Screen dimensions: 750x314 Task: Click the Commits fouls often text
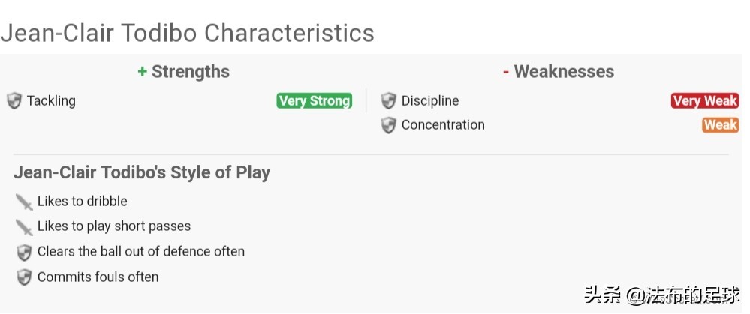pyautogui.click(x=98, y=277)
